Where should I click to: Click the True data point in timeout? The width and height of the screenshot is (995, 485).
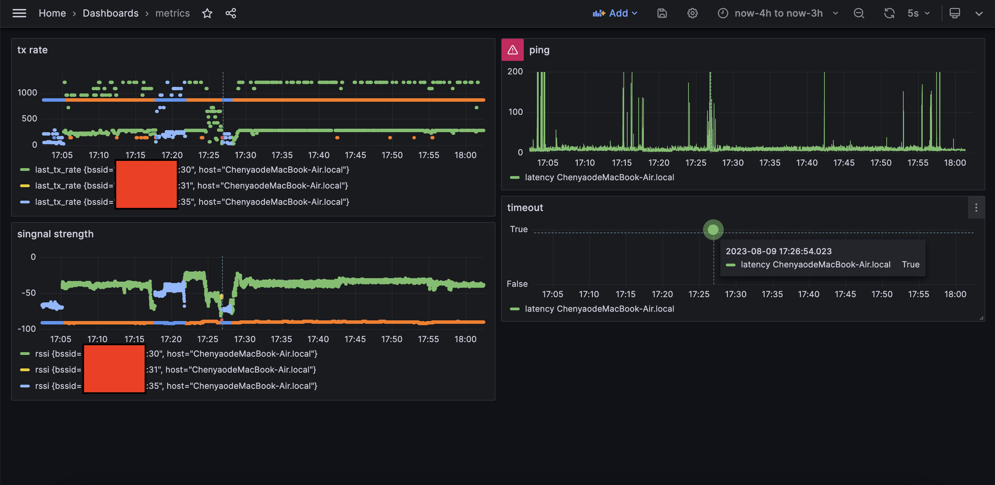(x=713, y=230)
